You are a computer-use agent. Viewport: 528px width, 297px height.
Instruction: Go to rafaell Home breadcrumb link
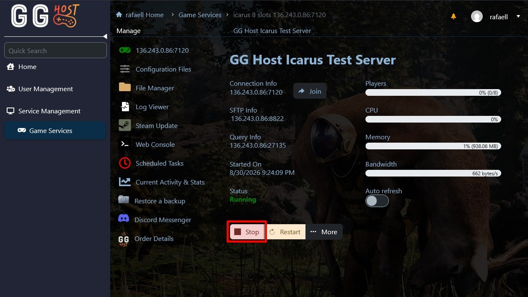coord(145,15)
